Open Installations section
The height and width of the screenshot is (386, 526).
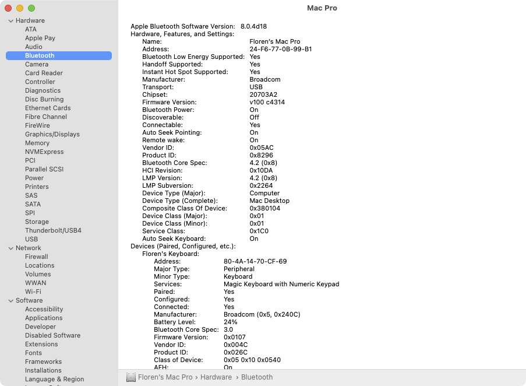[43, 370]
